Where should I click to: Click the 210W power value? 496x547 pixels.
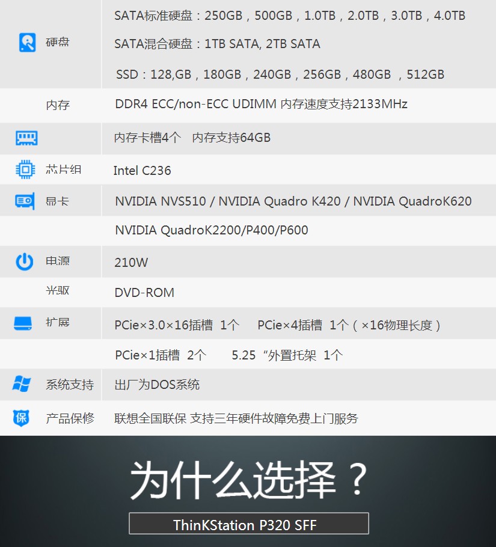131,262
